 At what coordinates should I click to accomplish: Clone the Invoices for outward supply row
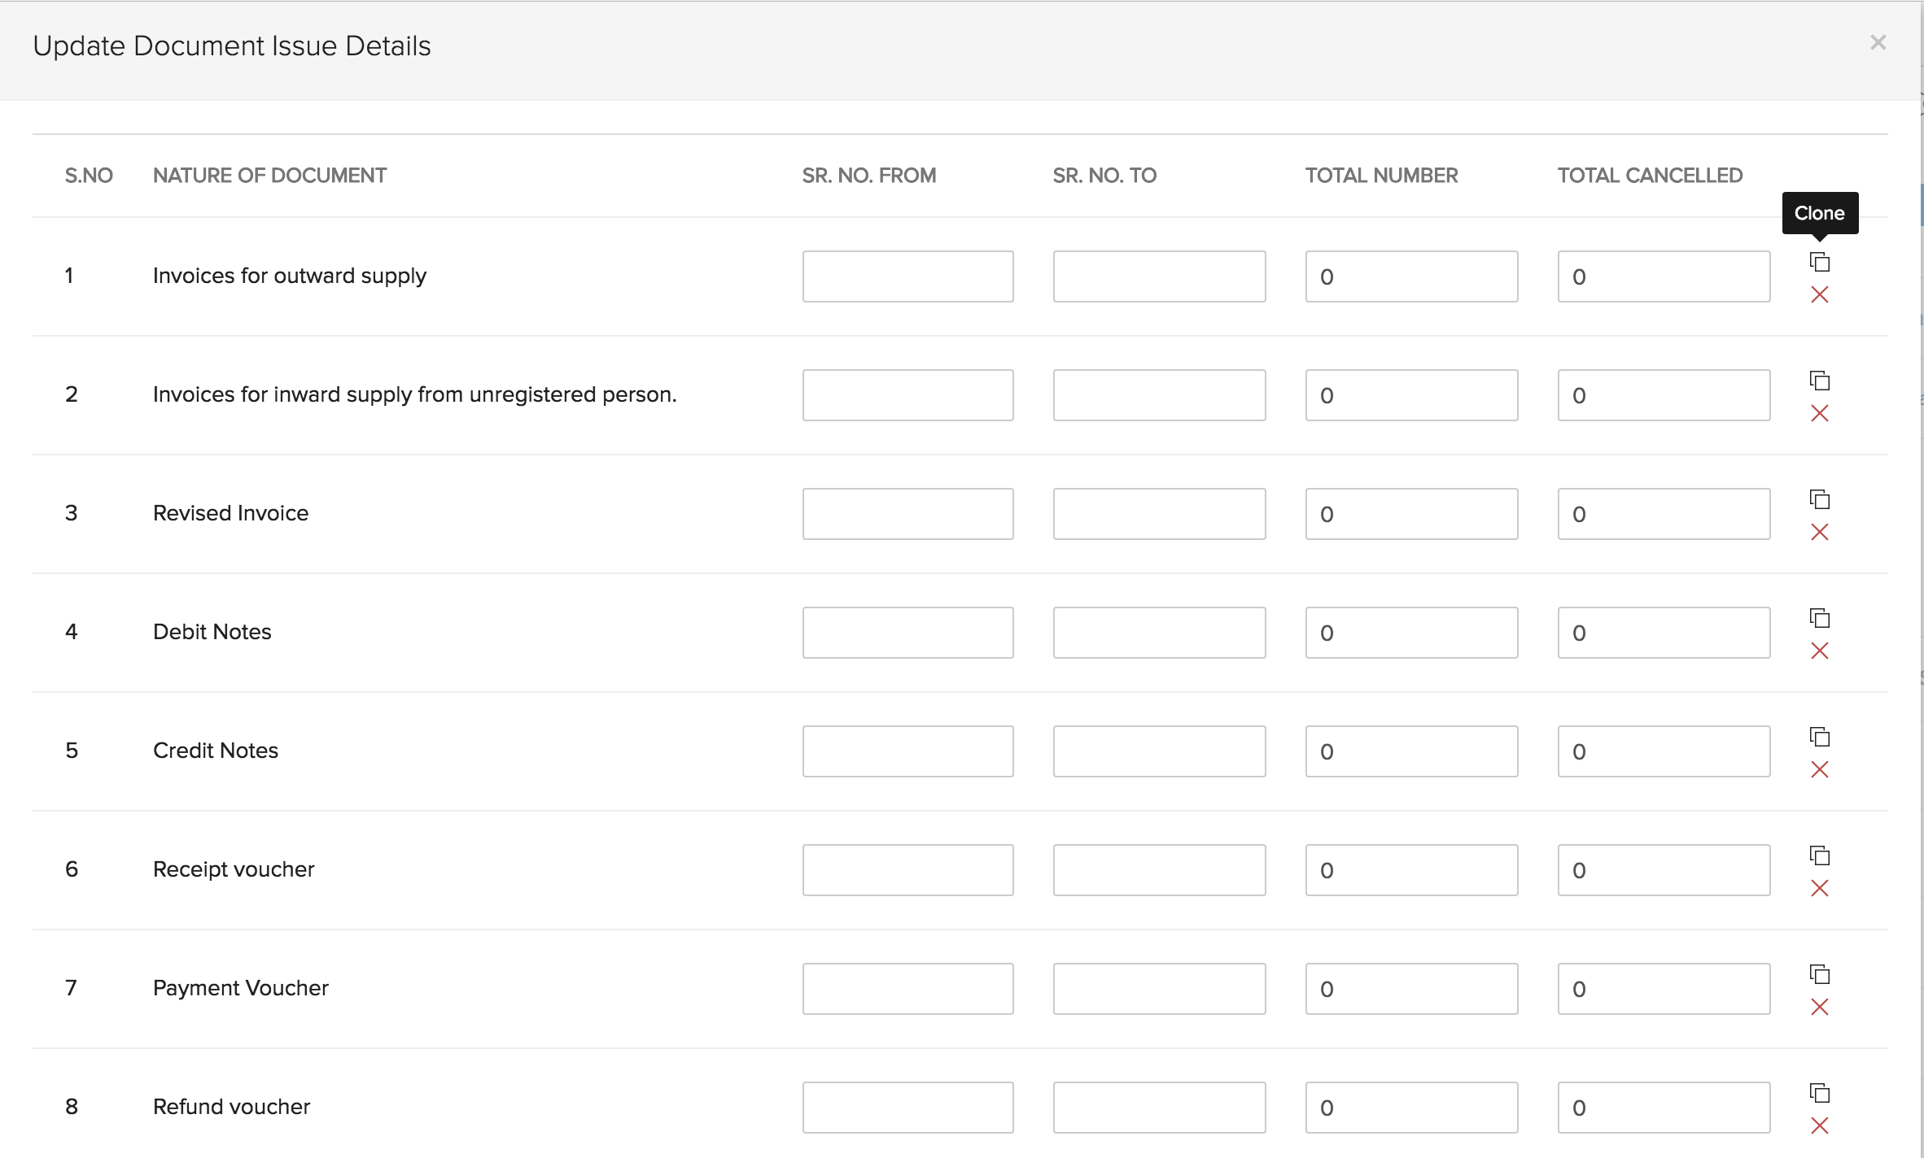[1819, 262]
